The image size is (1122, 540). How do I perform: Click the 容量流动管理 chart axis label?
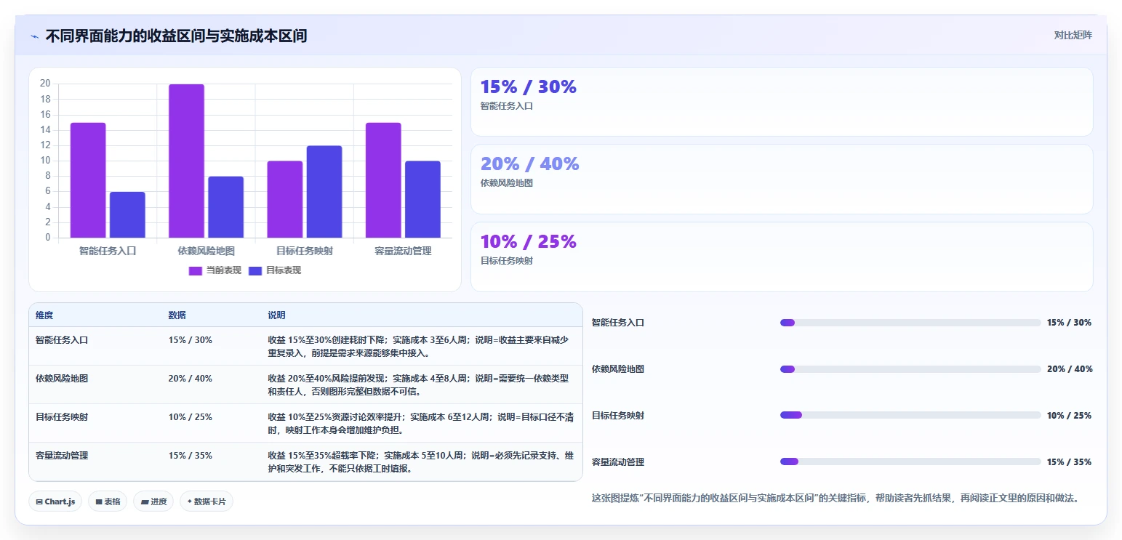(403, 251)
